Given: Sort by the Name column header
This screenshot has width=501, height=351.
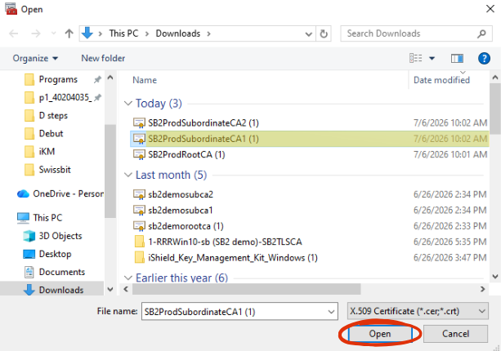Looking at the screenshot, I should click(145, 80).
